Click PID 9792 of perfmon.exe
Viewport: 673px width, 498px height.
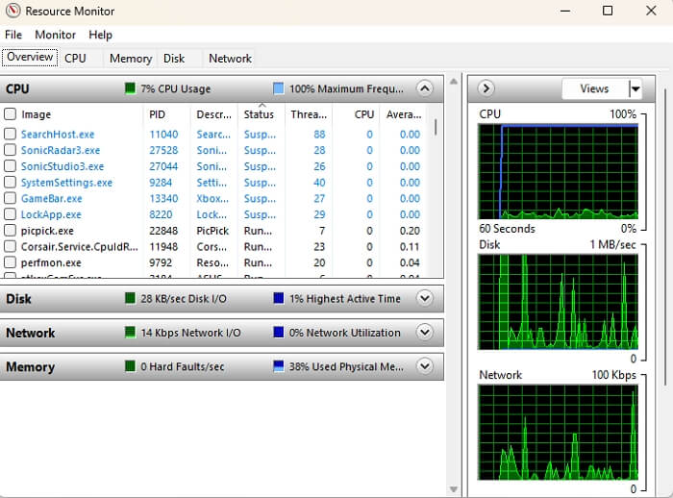pyautogui.click(x=161, y=262)
